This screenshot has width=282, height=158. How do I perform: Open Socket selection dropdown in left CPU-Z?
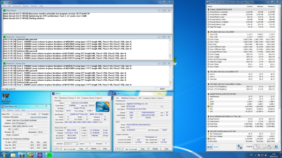[x=71, y=144]
